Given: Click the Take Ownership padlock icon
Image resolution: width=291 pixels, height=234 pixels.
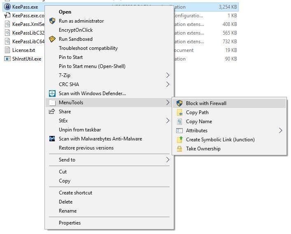Looking at the screenshot, I should [x=179, y=149].
